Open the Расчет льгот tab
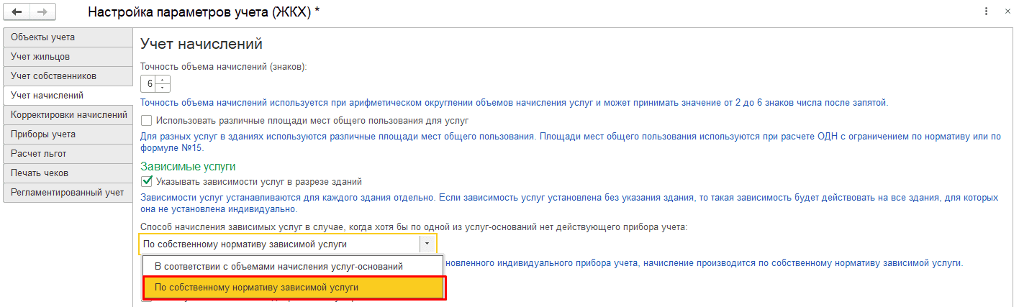Image resolution: width=1019 pixels, height=307 pixels. point(68,154)
